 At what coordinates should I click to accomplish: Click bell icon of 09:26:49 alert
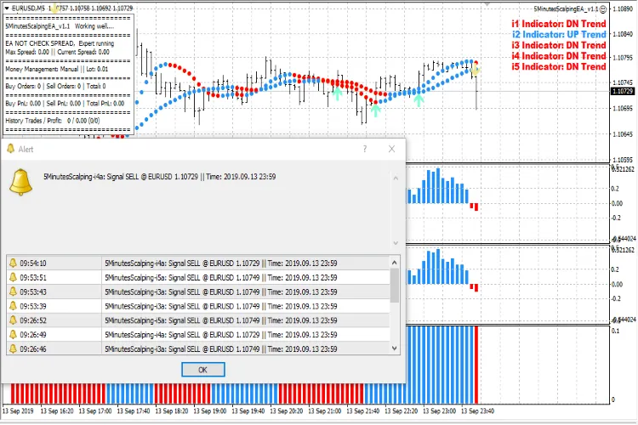[13, 335]
